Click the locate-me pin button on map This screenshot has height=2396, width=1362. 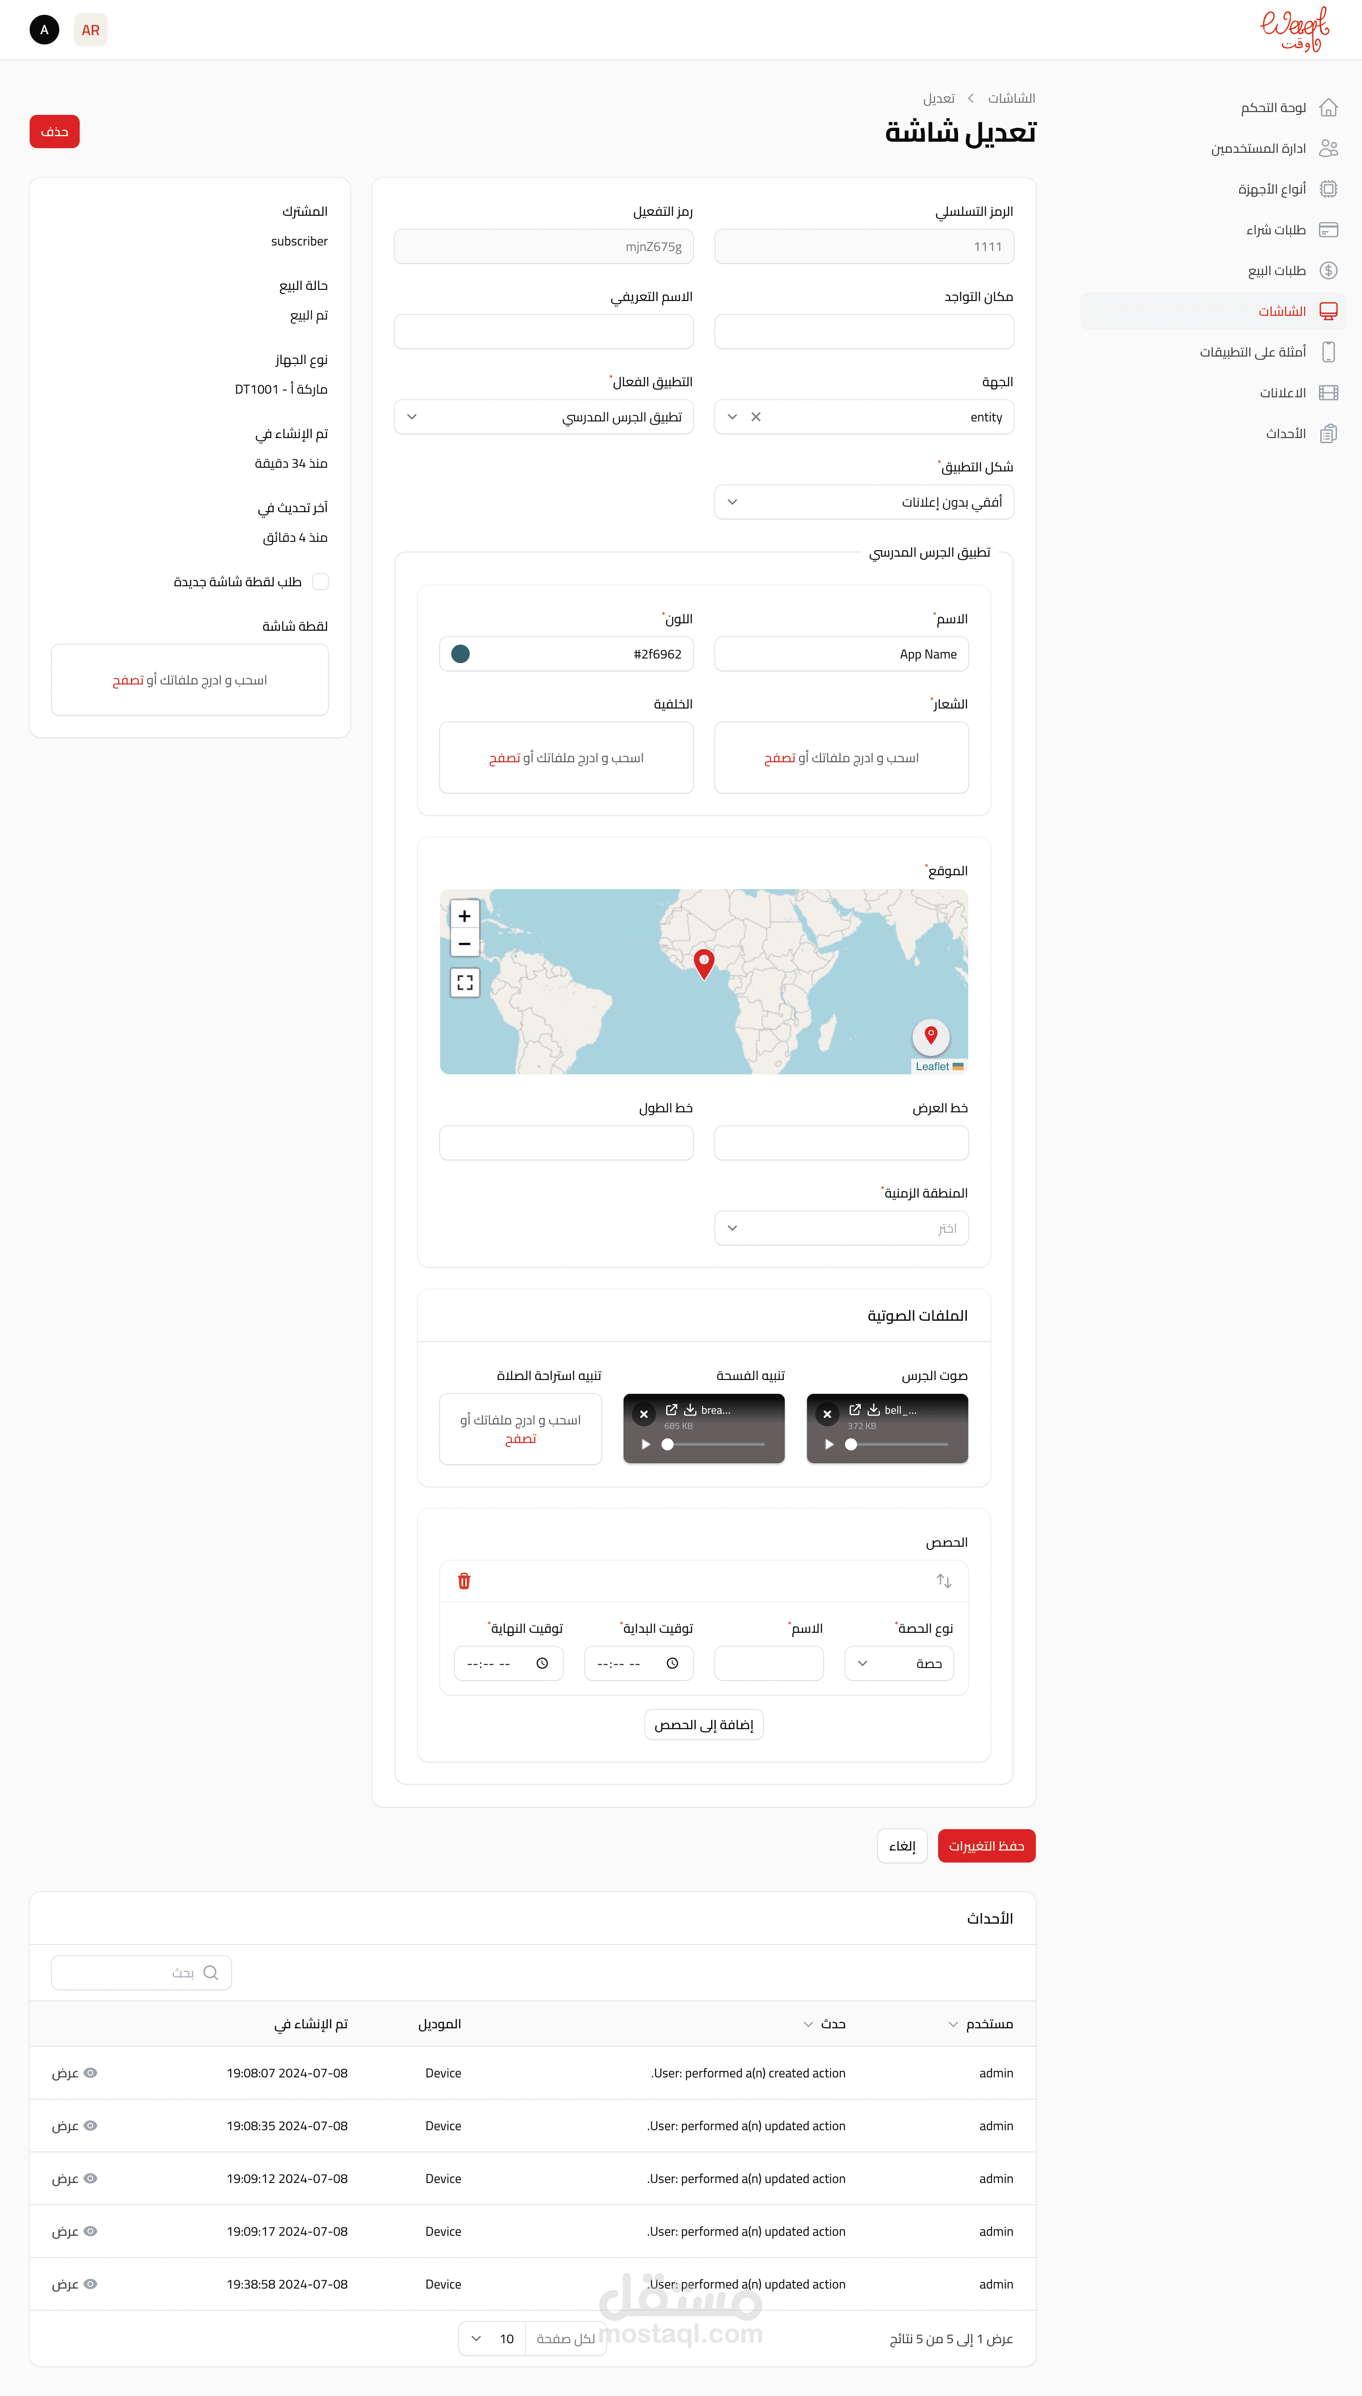(930, 1035)
